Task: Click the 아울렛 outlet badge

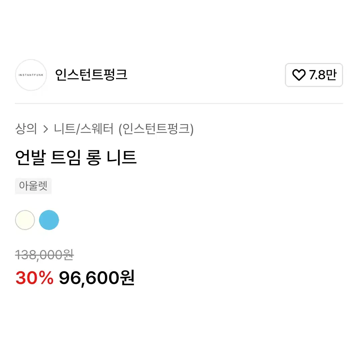Action: click(x=33, y=186)
